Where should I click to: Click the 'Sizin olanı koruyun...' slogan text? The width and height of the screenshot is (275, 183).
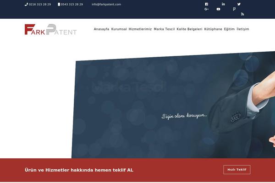click(x=184, y=116)
